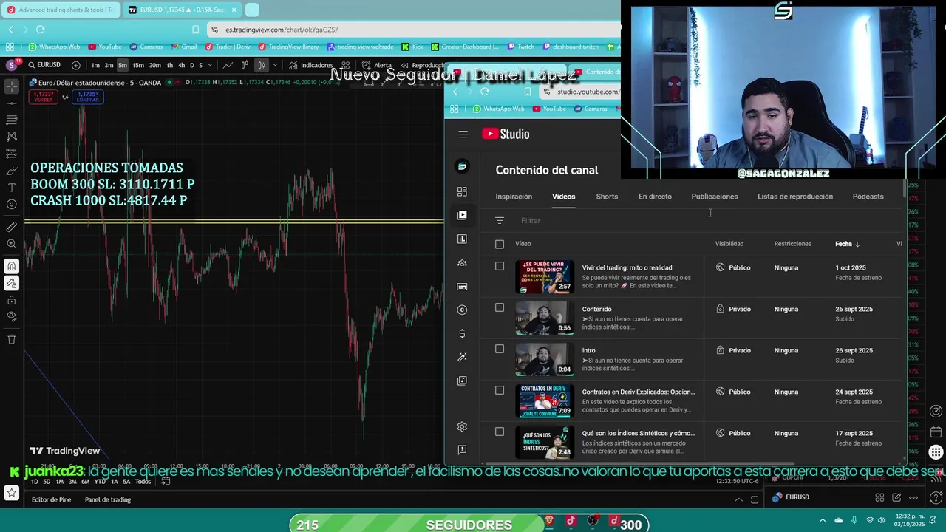
Task: Select the 4h timeframe
Action: point(181,65)
